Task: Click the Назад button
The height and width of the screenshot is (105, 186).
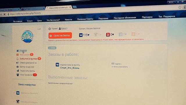Action: coord(52,48)
